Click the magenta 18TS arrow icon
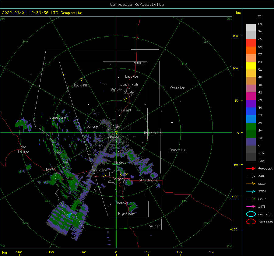 coord(251,207)
